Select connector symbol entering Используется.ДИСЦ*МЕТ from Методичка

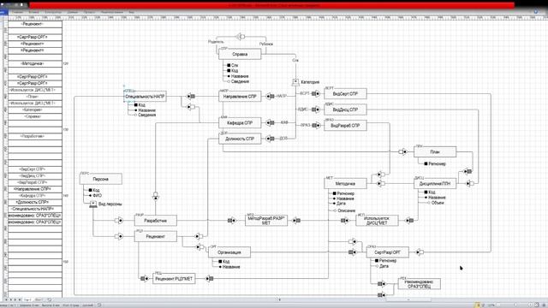(344, 221)
